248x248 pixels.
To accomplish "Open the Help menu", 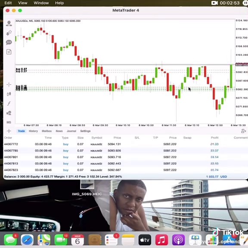I will click(x=59, y=3).
